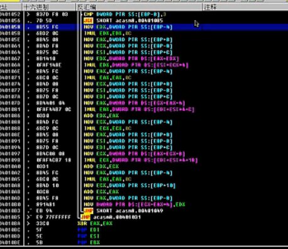Click hex byte 5B
The width and height of the screenshot is (288, 249).
pyautogui.click(x=39, y=243)
